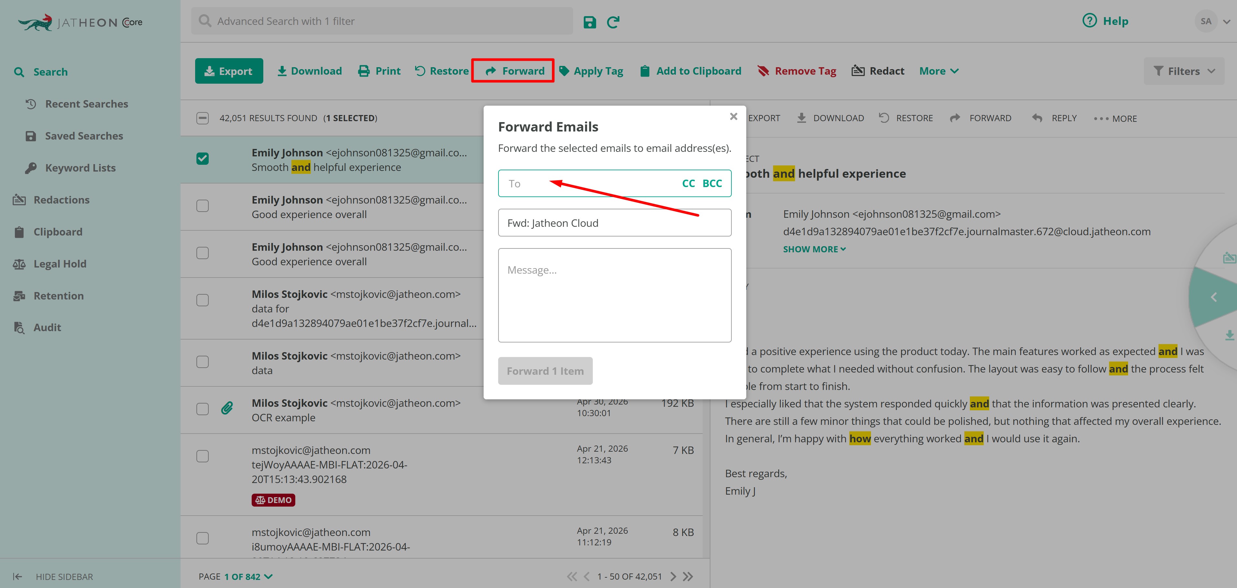Expand SHOW MORE header details
This screenshot has width=1237, height=588.
pyautogui.click(x=814, y=249)
